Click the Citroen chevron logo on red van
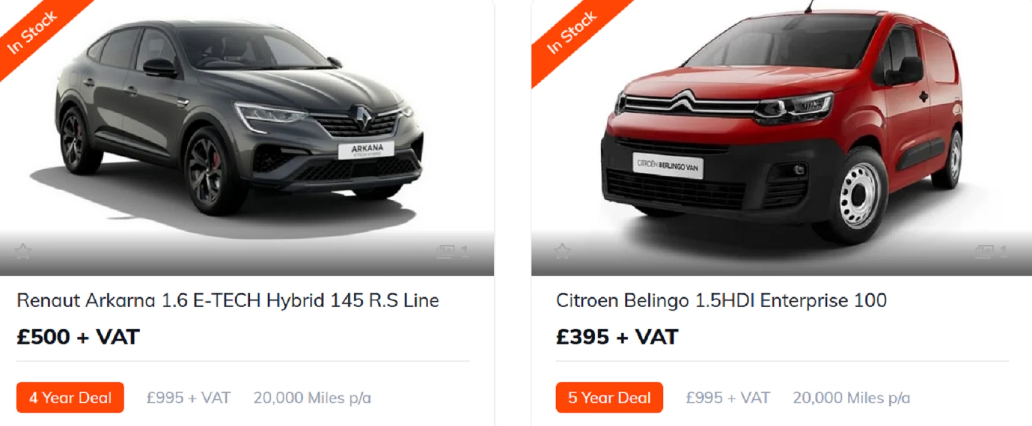The height and width of the screenshot is (426, 1032). [x=684, y=101]
